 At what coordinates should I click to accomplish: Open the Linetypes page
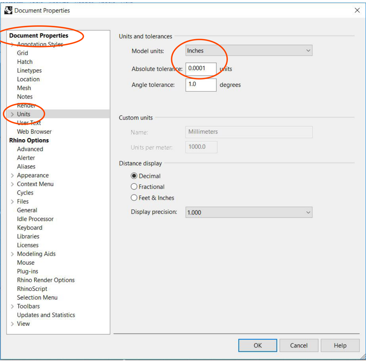(x=29, y=70)
